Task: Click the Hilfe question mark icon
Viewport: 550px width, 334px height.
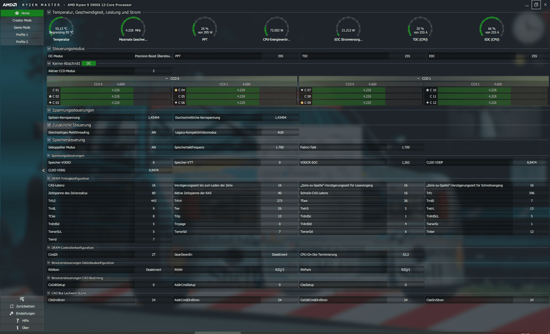Action: (18, 321)
